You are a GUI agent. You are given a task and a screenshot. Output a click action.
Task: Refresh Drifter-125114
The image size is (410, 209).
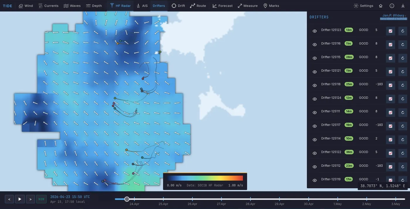click(403, 140)
